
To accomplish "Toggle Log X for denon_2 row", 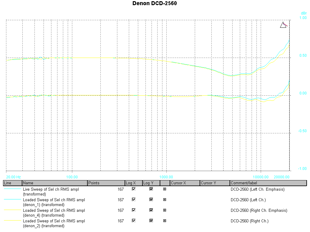I will point(134,221).
